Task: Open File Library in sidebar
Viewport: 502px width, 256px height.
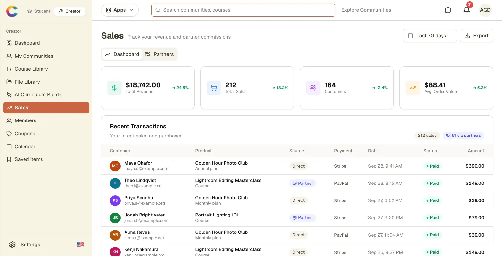Action: click(46, 82)
